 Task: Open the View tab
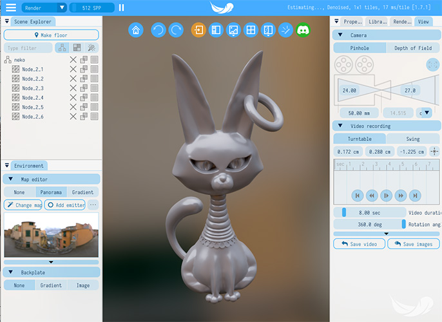pos(423,21)
